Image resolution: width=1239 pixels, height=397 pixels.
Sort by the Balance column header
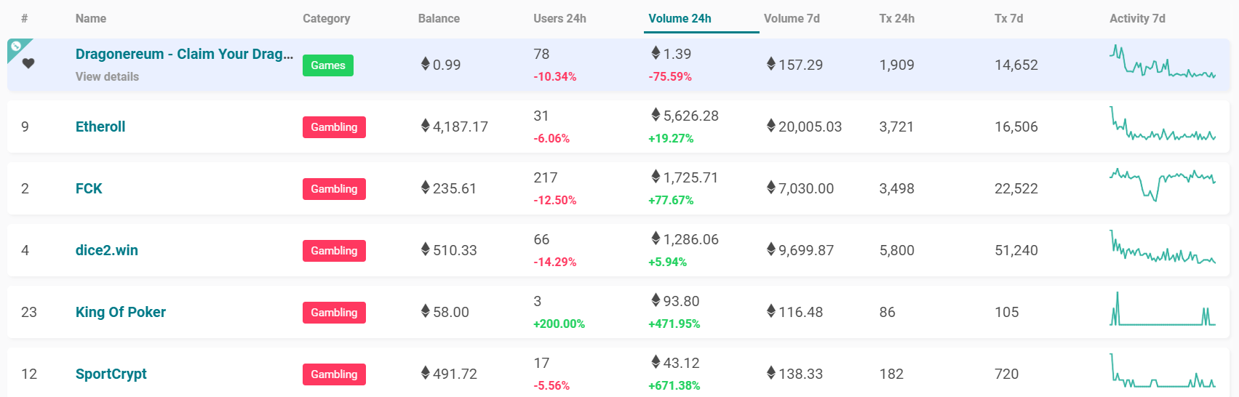coord(439,18)
